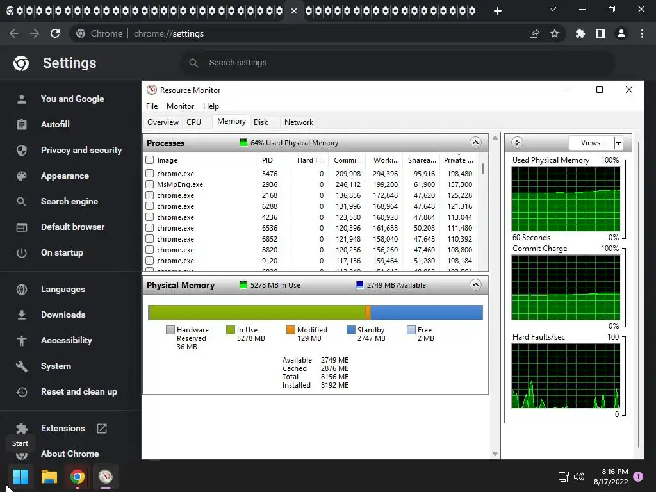Viewport: 656px width, 492px height.
Task: Open a new tab with plus button
Action: [x=497, y=11]
